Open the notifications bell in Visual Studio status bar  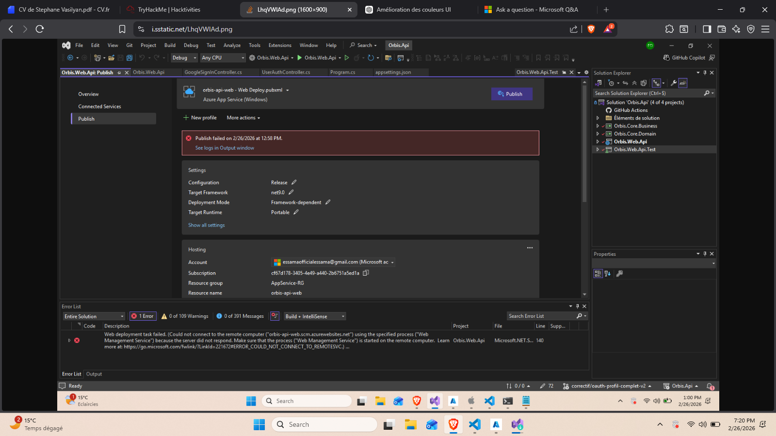[x=711, y=386]
